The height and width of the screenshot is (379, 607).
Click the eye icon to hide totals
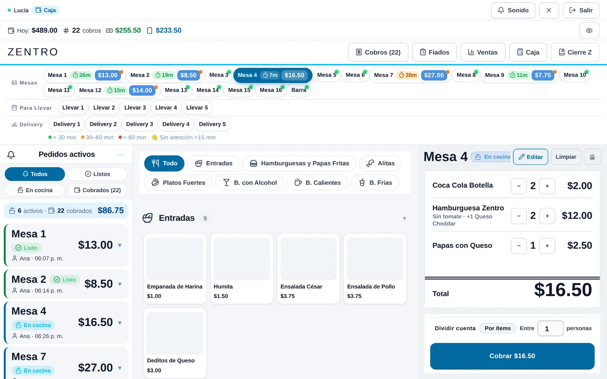[x=589, y=30]
